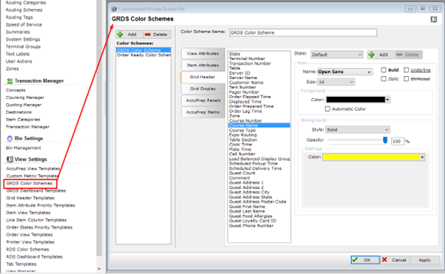Open the State dropdown set to Default
The height and width of the screenshot is (274, 445).
(x=337, y=55)
